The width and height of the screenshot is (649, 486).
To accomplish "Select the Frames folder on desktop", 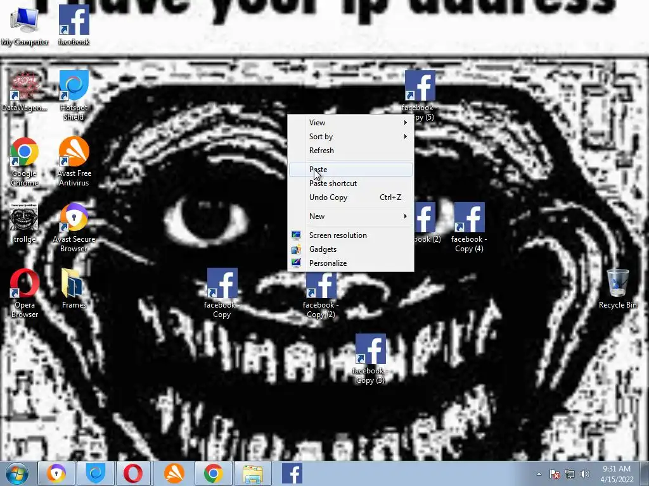I will 74,289.
